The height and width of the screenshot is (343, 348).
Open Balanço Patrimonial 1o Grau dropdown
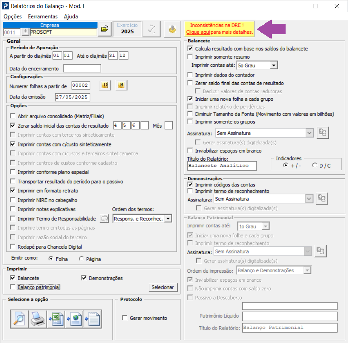(265, 226)
